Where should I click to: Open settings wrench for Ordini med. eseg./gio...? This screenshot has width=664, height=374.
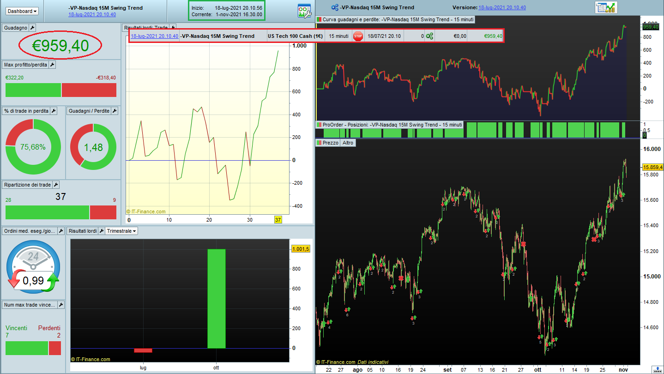coord(61,231)
